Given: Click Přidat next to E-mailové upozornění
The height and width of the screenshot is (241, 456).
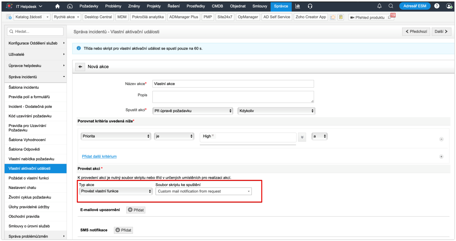Looking at the screenshot, I should [x=136, y=210].
